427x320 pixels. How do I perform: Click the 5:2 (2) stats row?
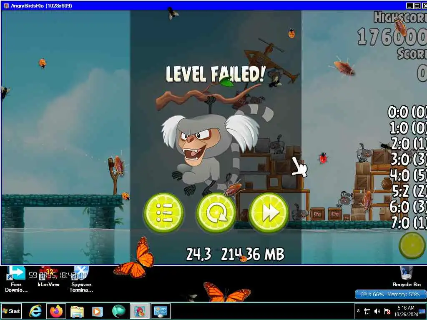[409, 191]
